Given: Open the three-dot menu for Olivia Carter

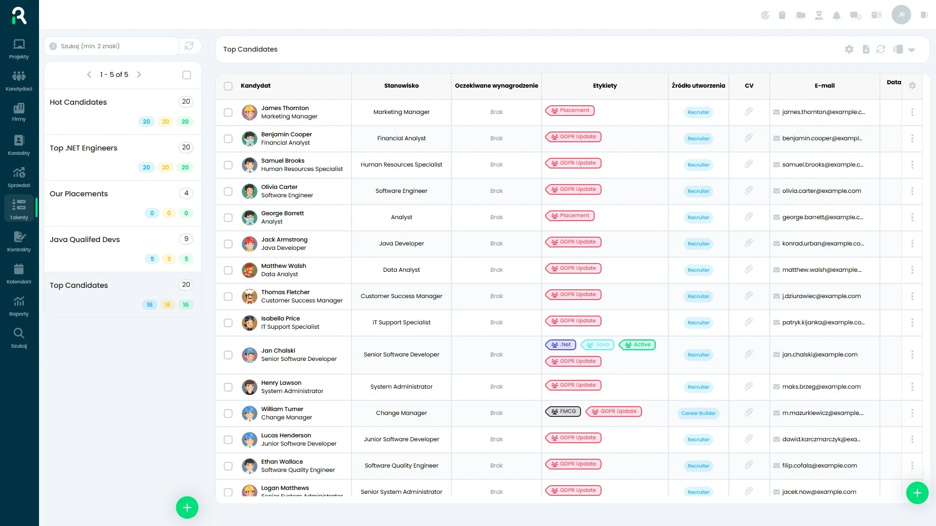Looking at the screenshot, I should pyautogui.click(x=912, y=191).
